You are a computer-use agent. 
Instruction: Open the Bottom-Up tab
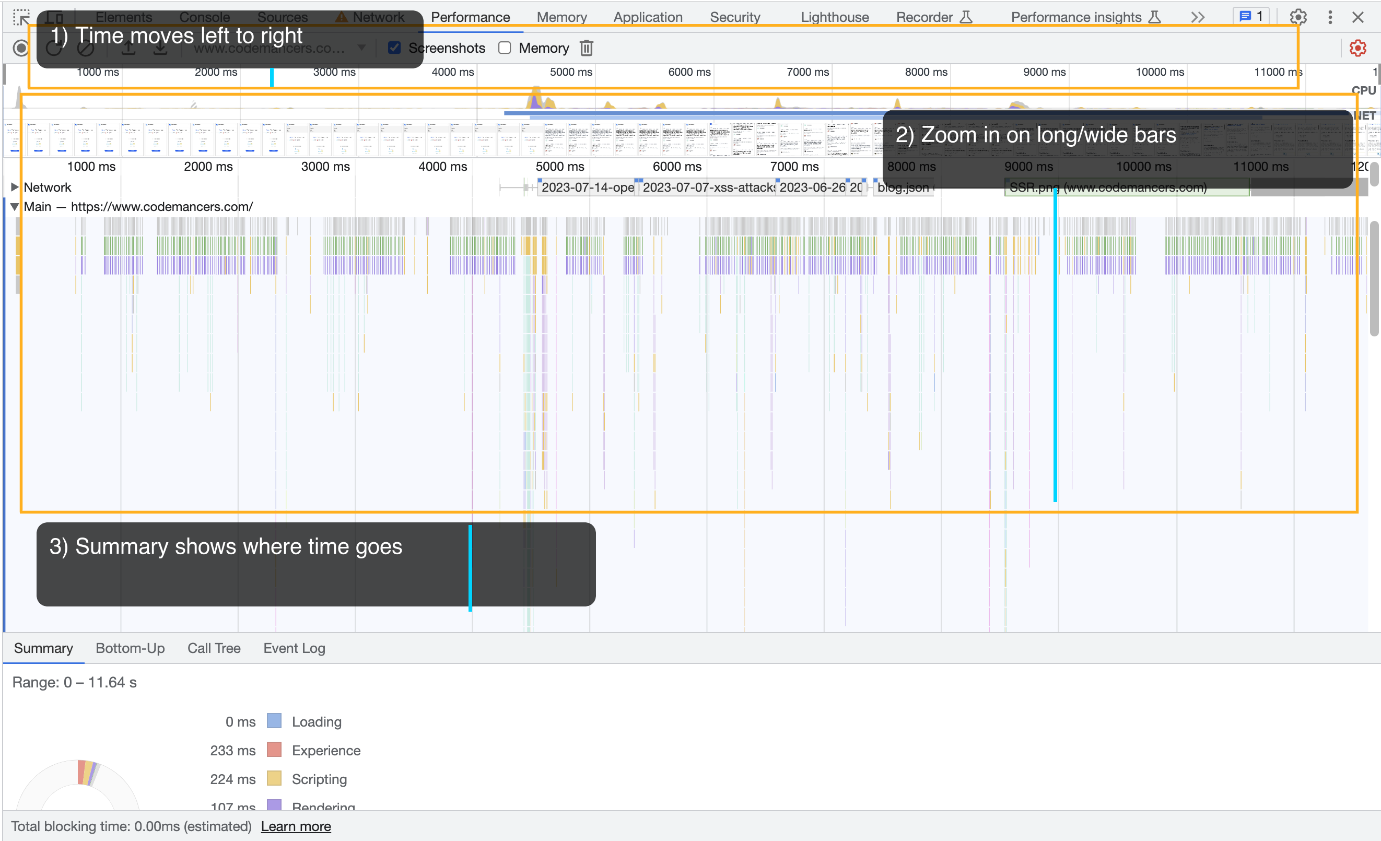click(x=130, y=648)
